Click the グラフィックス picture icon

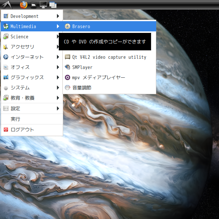[6, 77]
